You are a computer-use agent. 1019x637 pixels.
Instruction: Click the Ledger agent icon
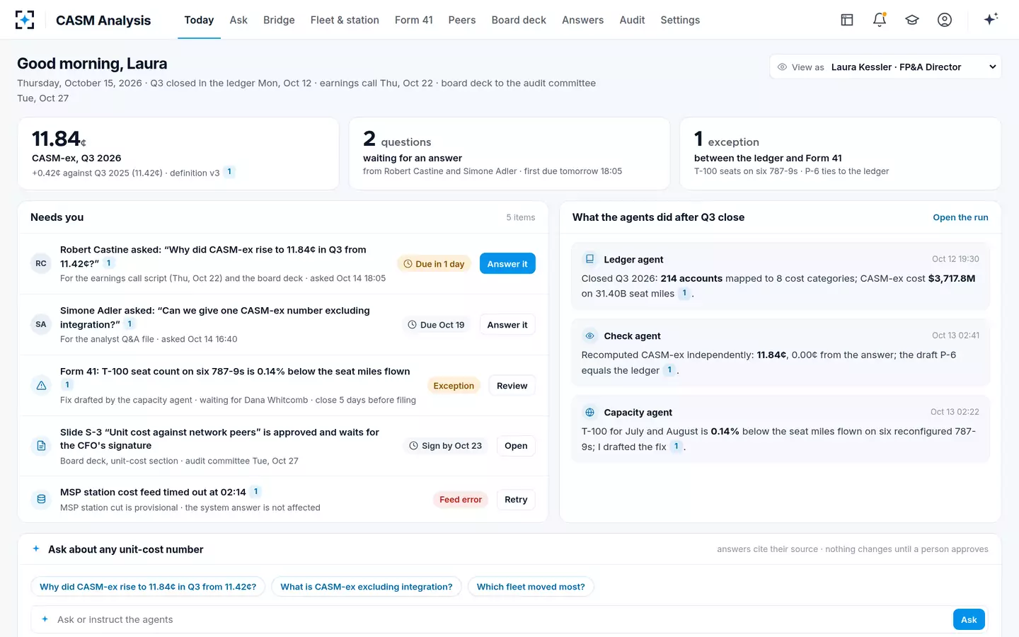pyautogui.click(x=589, y=259)
